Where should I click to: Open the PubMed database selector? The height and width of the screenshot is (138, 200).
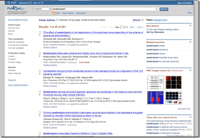coord(42,9)
